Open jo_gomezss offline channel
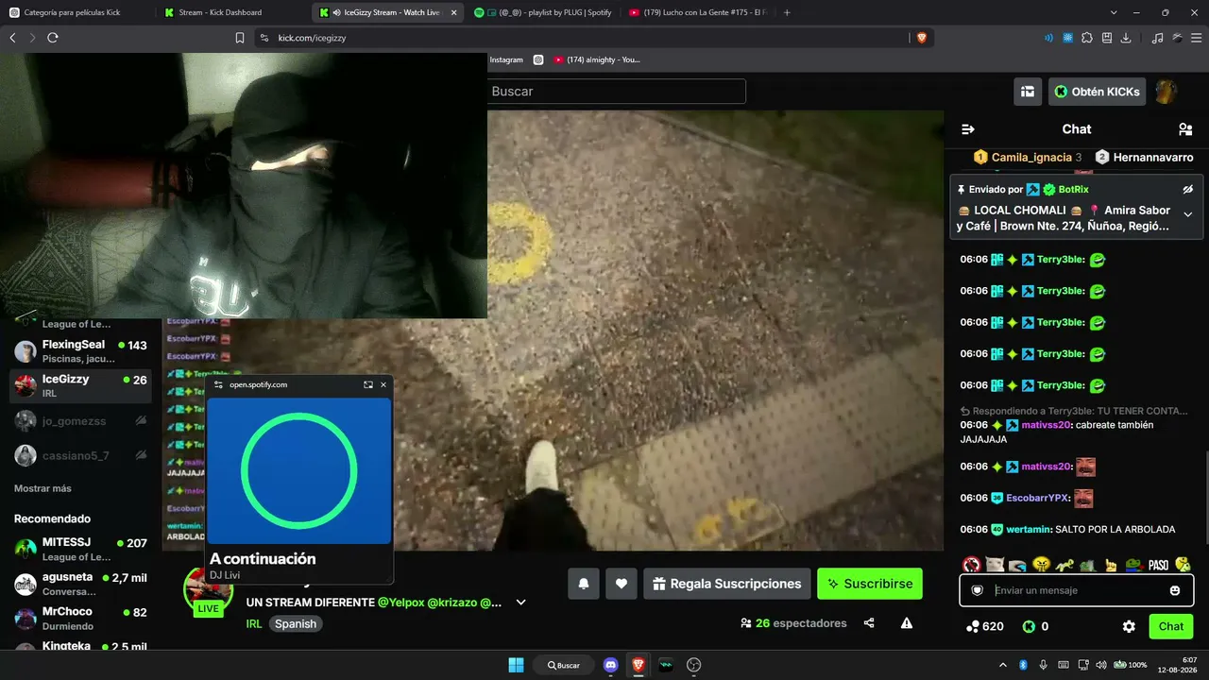The height and width of the screenshot is (680, 1209). [80, 421]
